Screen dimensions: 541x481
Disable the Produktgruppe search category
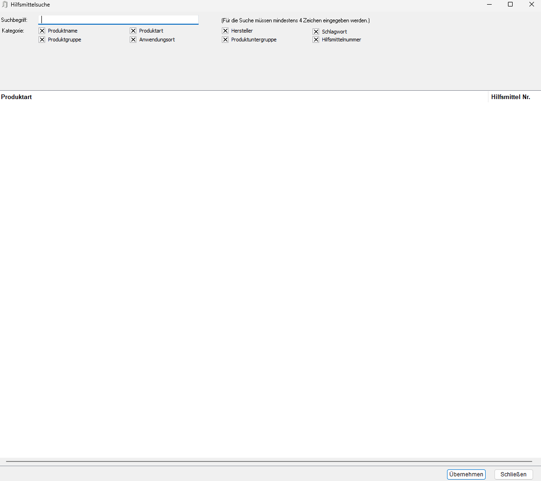point(42,40)
